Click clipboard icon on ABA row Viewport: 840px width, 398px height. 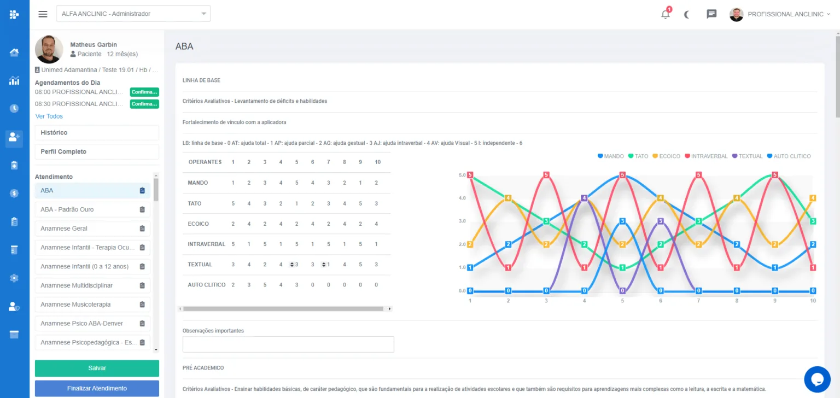tap(142, 191)
